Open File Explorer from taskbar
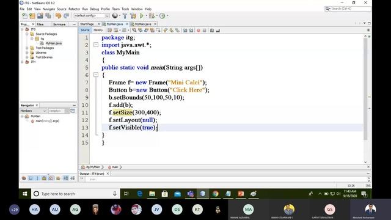The image size is (391, 220). point(152,194)
